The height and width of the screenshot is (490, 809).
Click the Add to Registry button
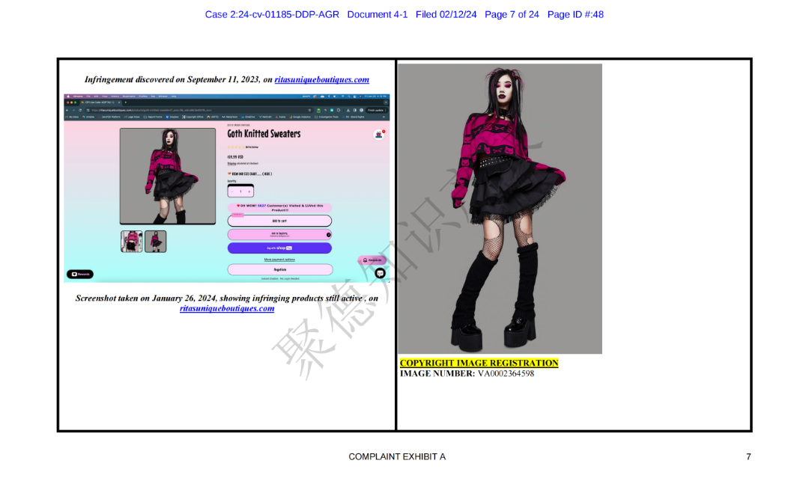pos(279,234)
